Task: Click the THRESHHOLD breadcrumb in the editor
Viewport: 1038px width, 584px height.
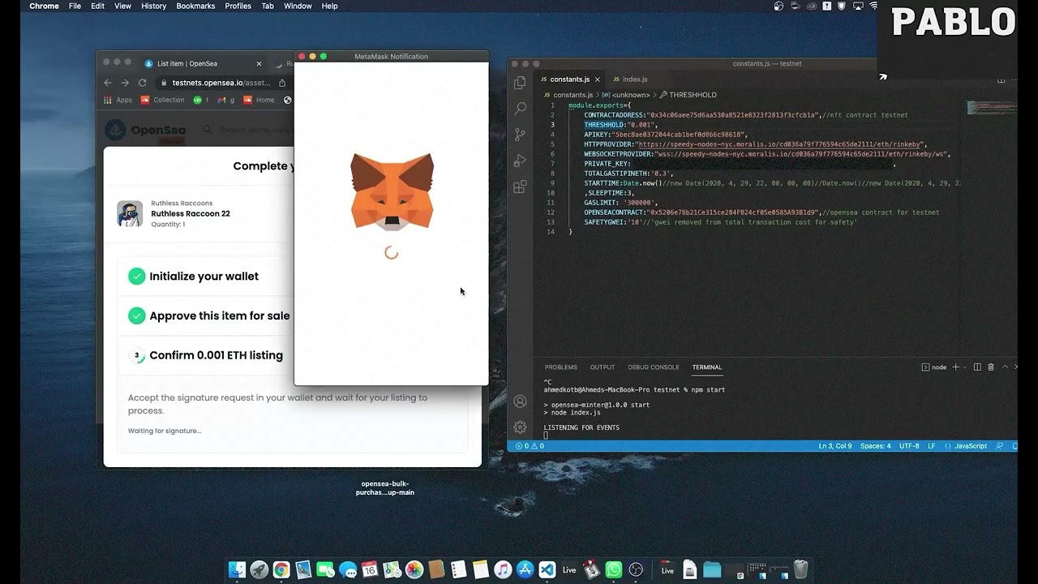Action: click(x=688, y=95)
